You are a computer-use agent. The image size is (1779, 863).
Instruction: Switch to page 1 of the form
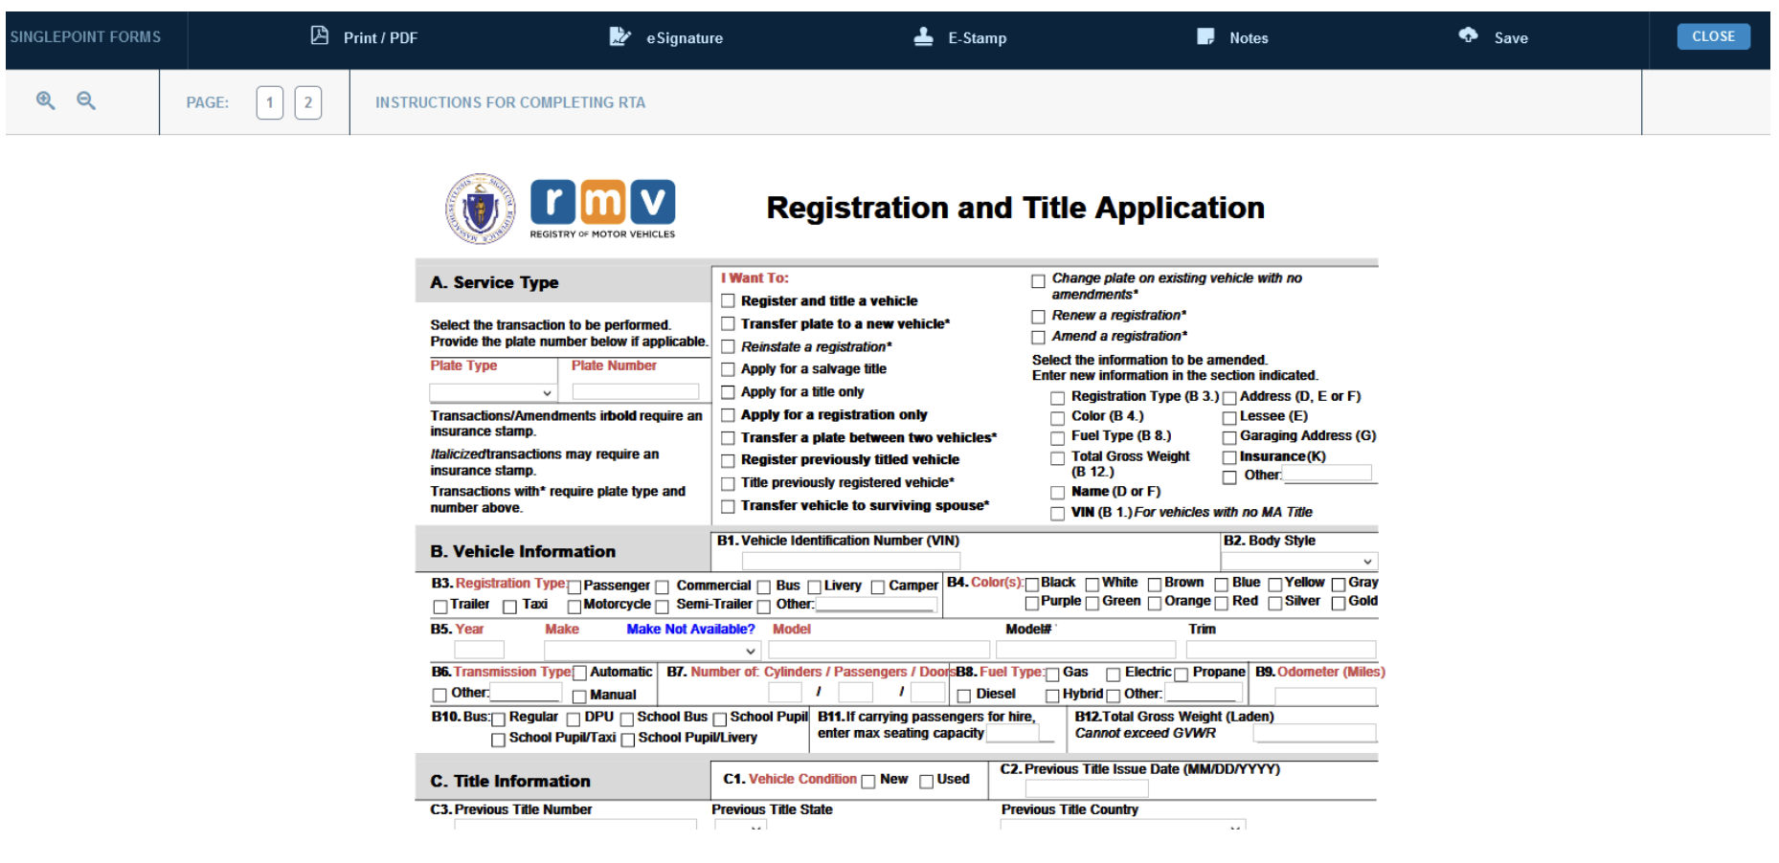[x=270, y=102]
